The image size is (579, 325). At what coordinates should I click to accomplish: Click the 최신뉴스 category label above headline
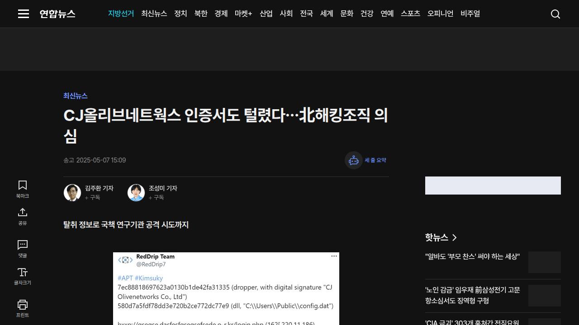point(76,96)
